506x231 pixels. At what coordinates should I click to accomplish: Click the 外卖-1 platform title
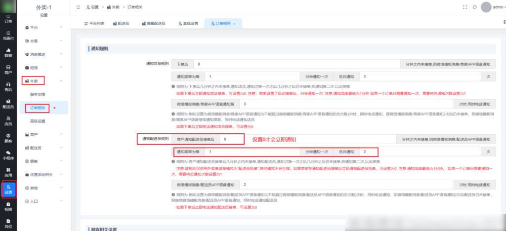(43, 8)
